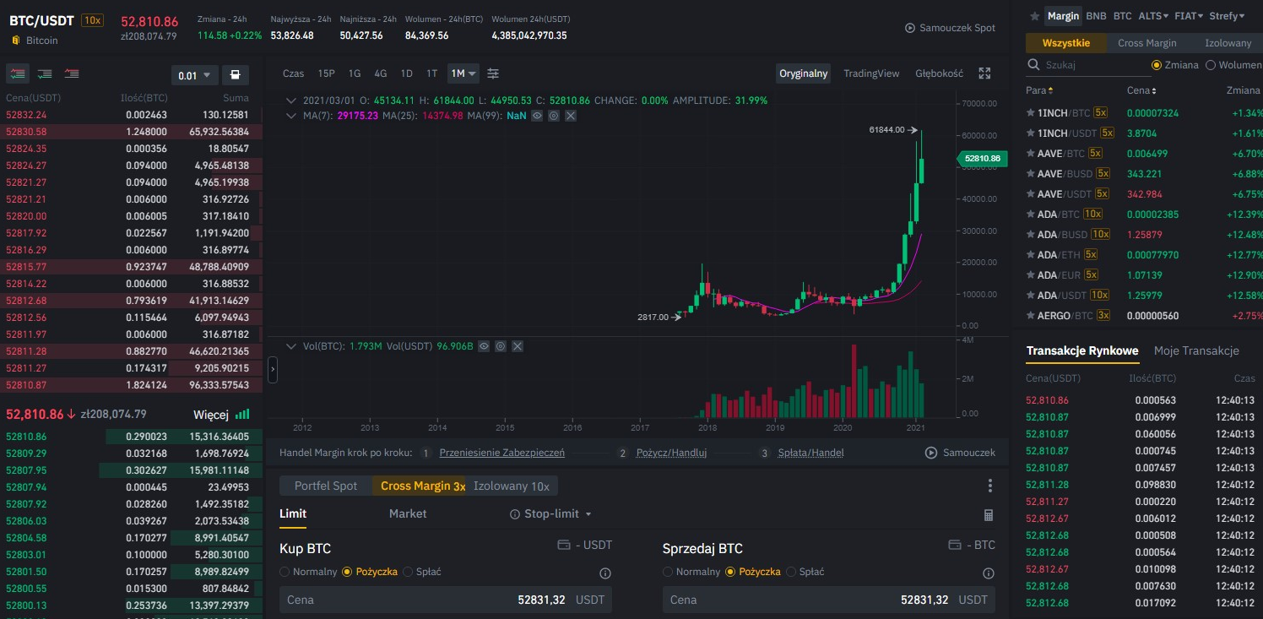Click the info icon next to Stop-limit
The width and height of the screenshot is (1263, 619).
coord(515,514)
